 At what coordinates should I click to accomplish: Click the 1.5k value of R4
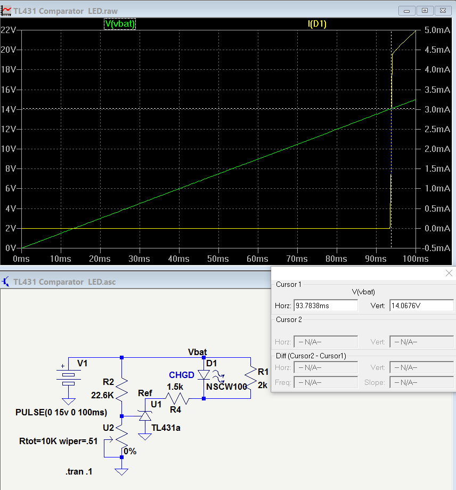[x=175, y=387]
